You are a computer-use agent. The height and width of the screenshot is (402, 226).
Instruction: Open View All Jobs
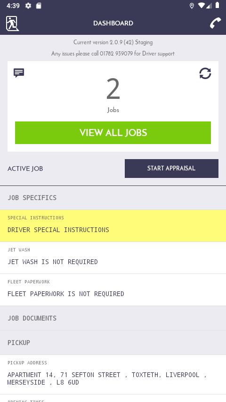[x=113, y=133]
